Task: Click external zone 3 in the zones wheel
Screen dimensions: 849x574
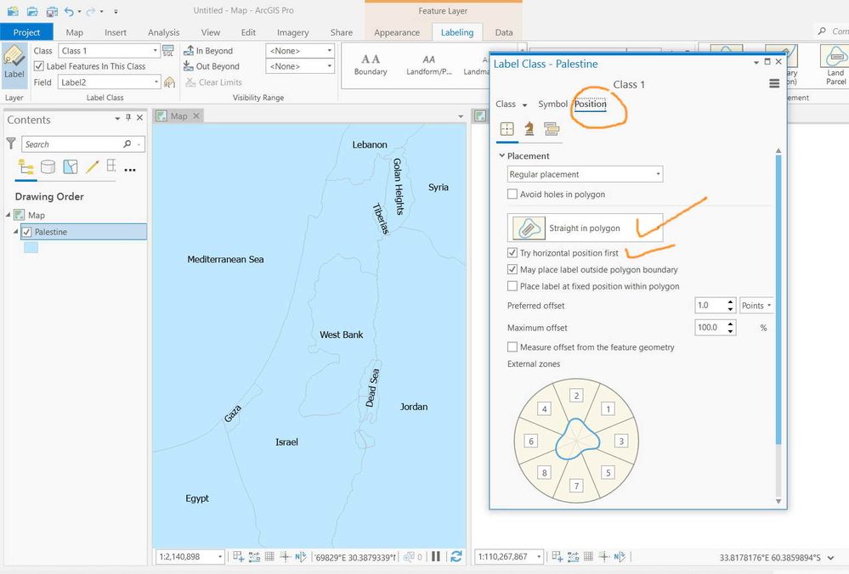Action: [621, 441]
